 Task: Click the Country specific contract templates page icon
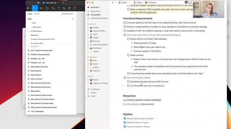(125, 100)
